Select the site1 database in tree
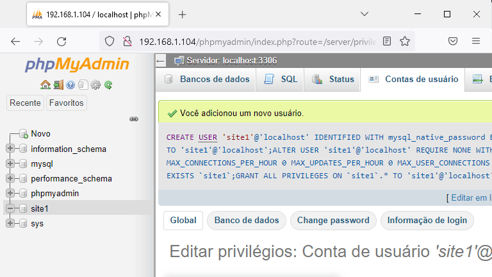This screenshot has height=277, width=492. pyautogui.click(x=40, y=208)
